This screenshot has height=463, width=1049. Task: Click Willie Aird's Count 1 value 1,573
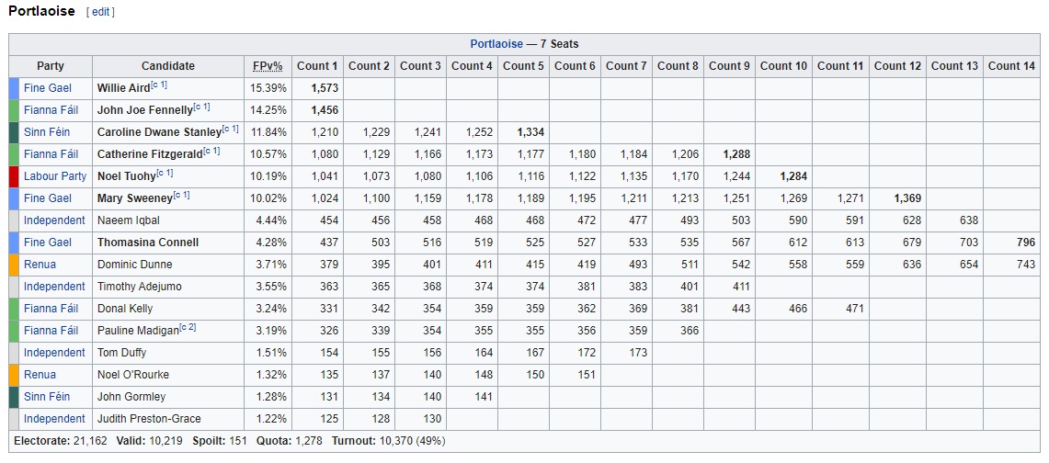(325, 88)
